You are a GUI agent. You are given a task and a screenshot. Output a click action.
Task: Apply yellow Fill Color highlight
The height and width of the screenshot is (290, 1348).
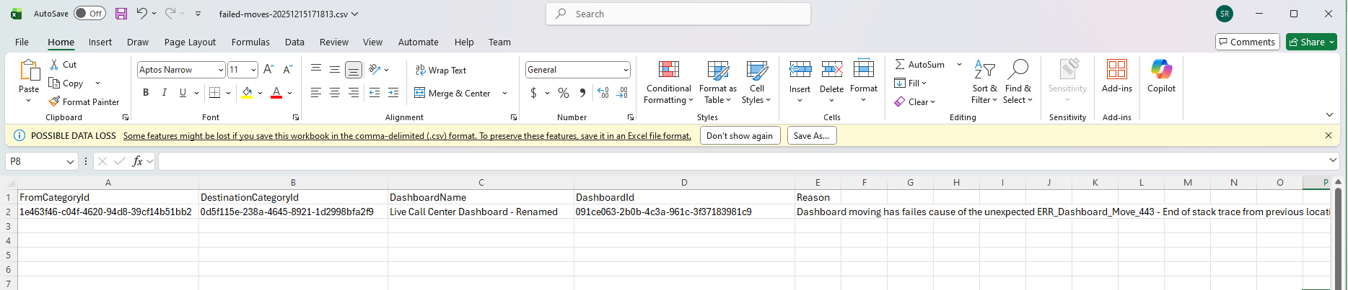click(x=247, y=93)
